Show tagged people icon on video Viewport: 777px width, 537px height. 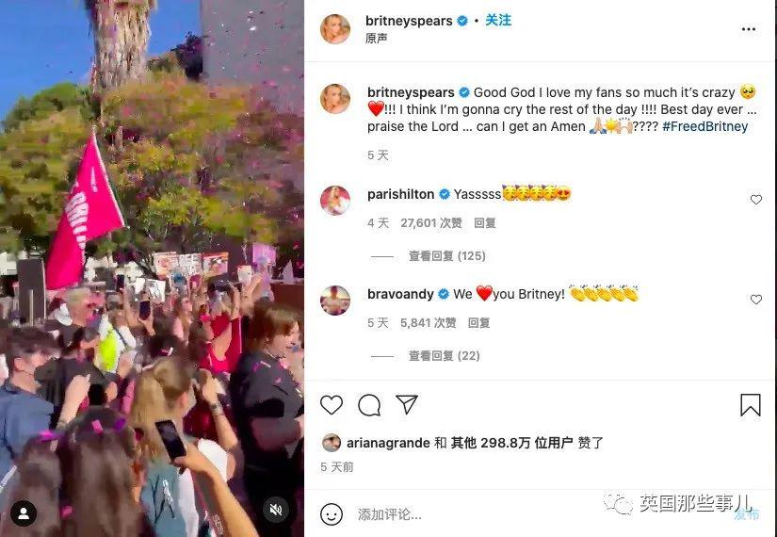click(x=24, y=513)
